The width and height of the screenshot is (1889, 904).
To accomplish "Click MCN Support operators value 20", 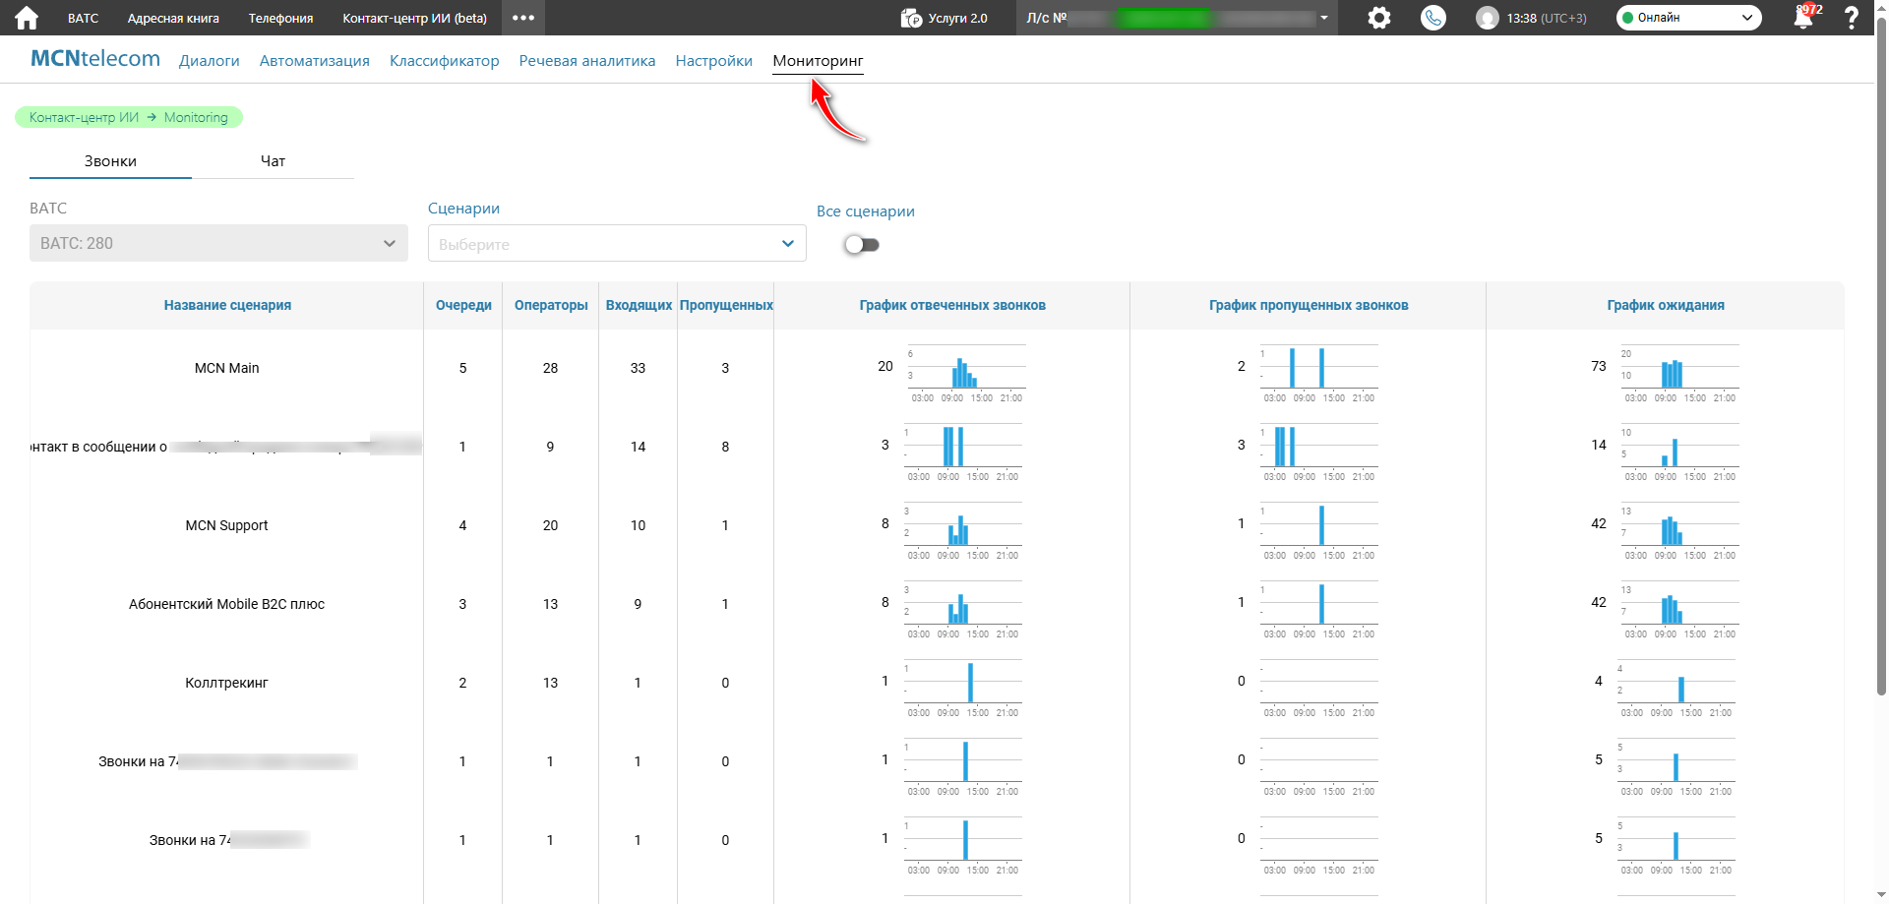I will pyautogui.click(x=550, y=525).
